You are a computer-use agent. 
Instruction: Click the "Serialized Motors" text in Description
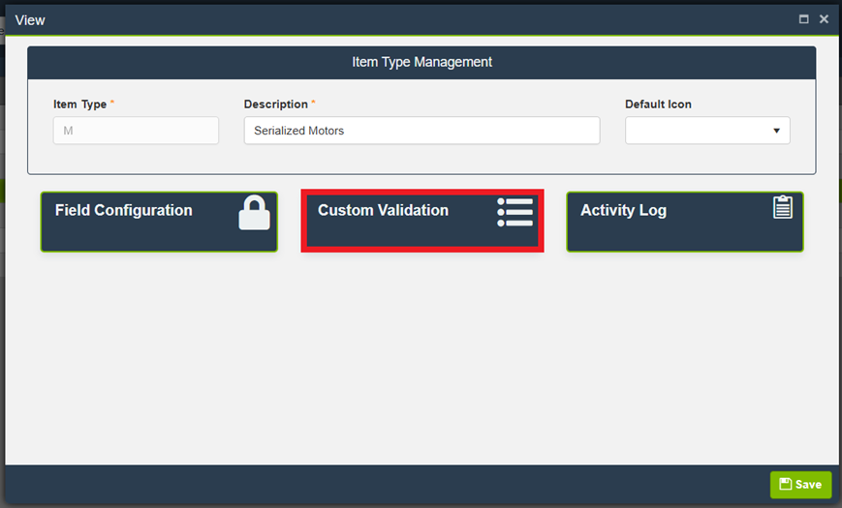(x=298, y=131)
